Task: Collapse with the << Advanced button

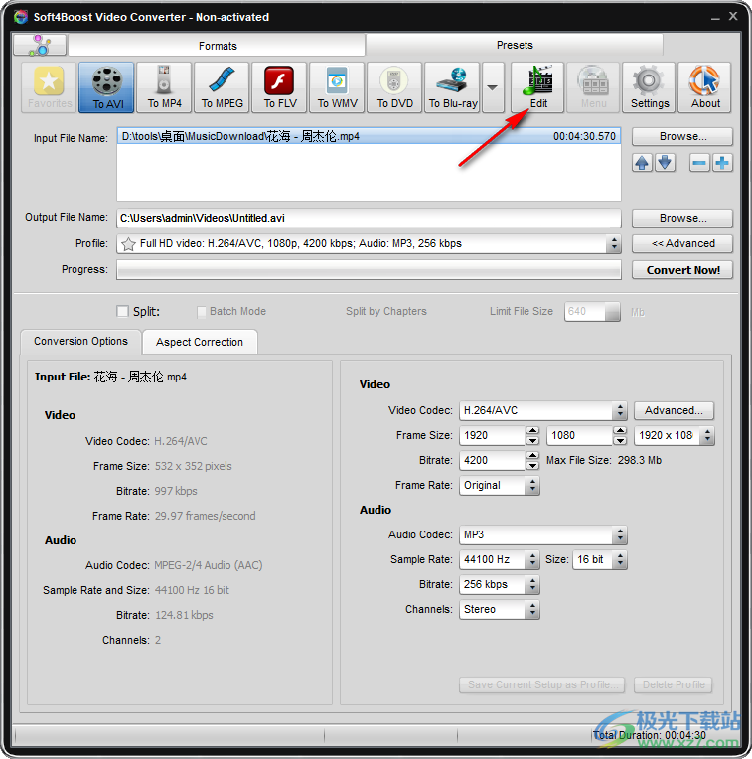Action: tap(682, 244)
